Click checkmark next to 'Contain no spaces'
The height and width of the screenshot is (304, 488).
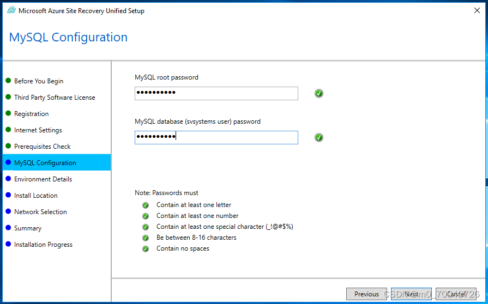[146, 248]
